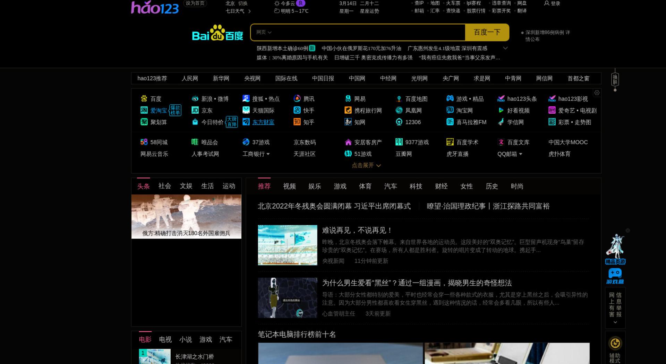
Task: Open the 星座运势 link
Action: (369, 11)
